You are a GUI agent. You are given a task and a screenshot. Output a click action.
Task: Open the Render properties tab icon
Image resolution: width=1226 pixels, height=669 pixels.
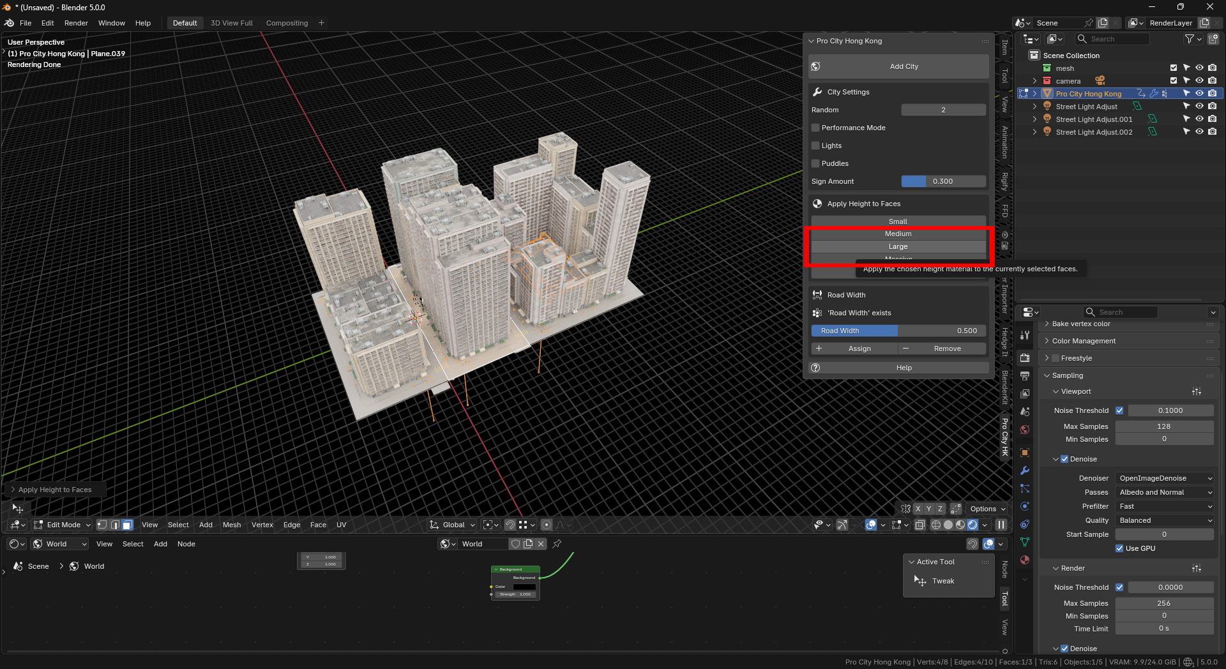coord(1025,358)
